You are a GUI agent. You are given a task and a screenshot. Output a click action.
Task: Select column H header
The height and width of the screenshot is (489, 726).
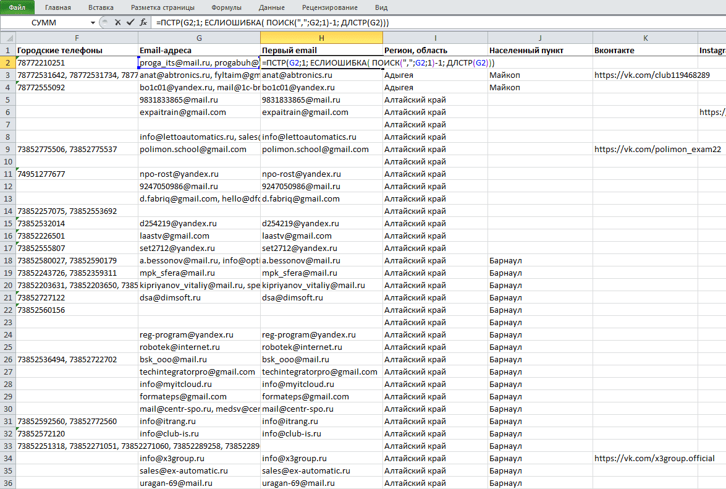pos(321,38)
